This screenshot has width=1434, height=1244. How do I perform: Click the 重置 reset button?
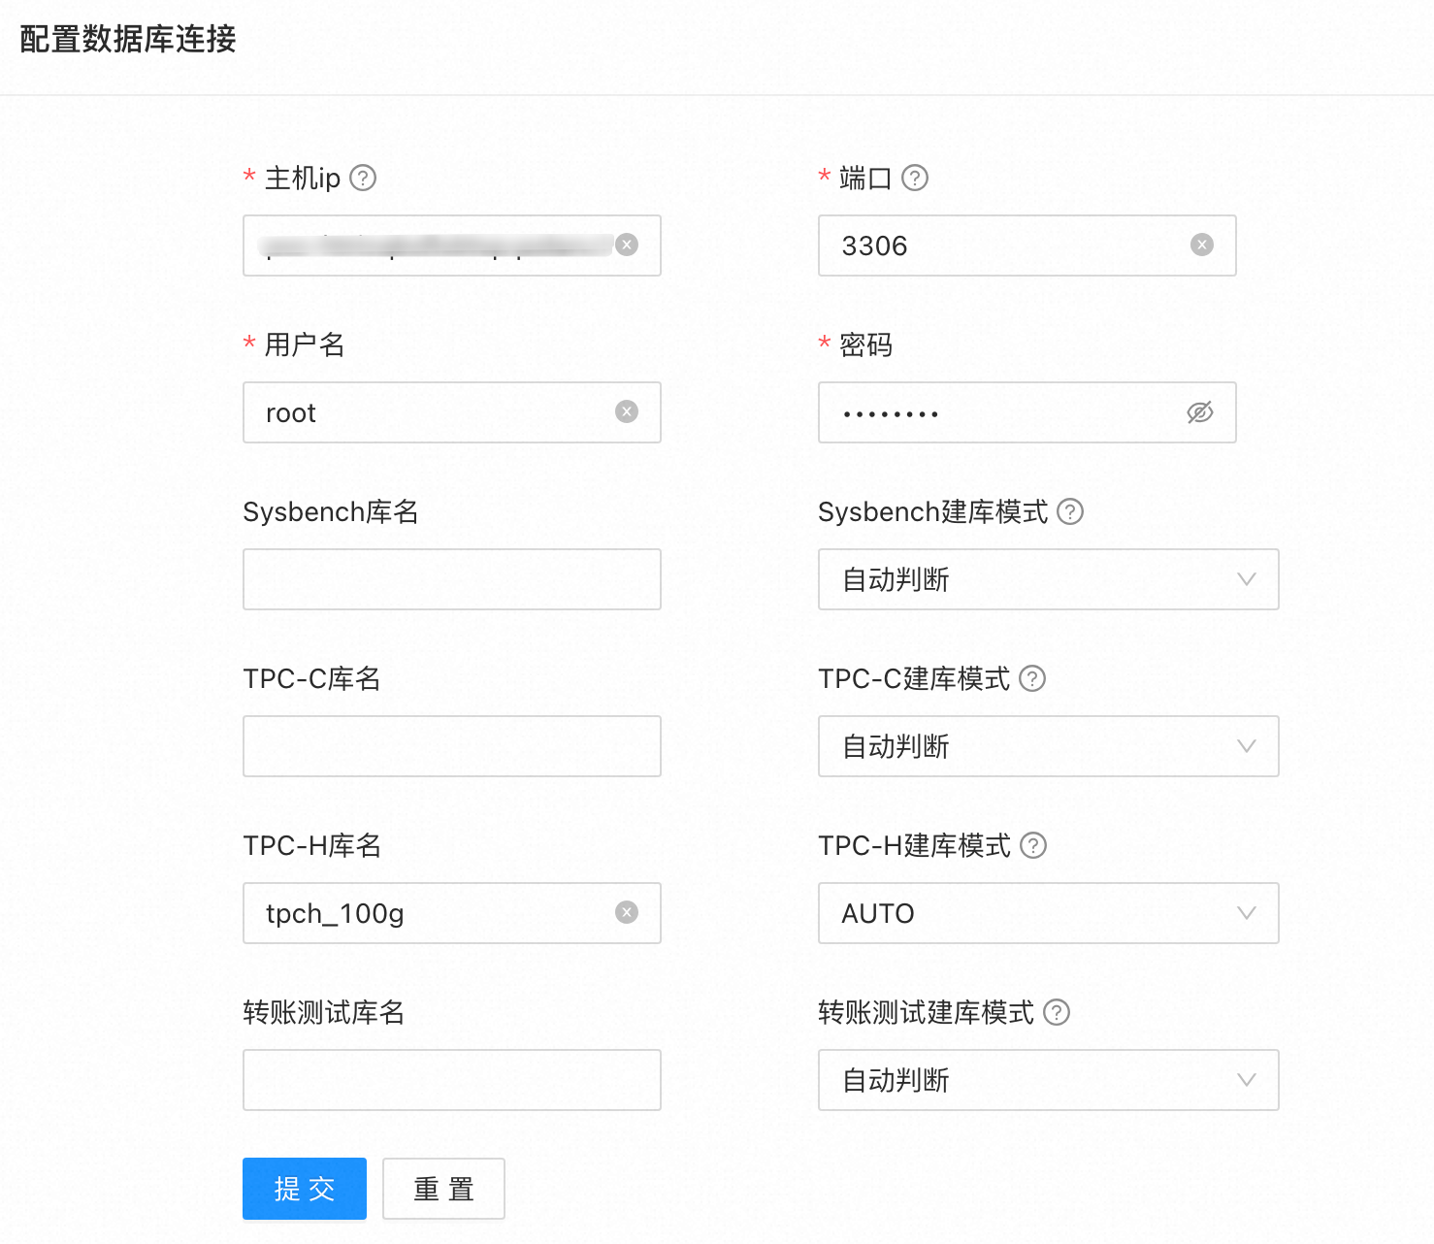(x=443, y=1188)
